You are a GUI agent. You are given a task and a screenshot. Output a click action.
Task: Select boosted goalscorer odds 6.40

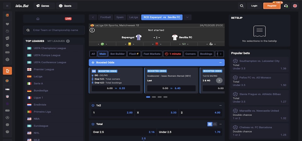pos(171,88)
